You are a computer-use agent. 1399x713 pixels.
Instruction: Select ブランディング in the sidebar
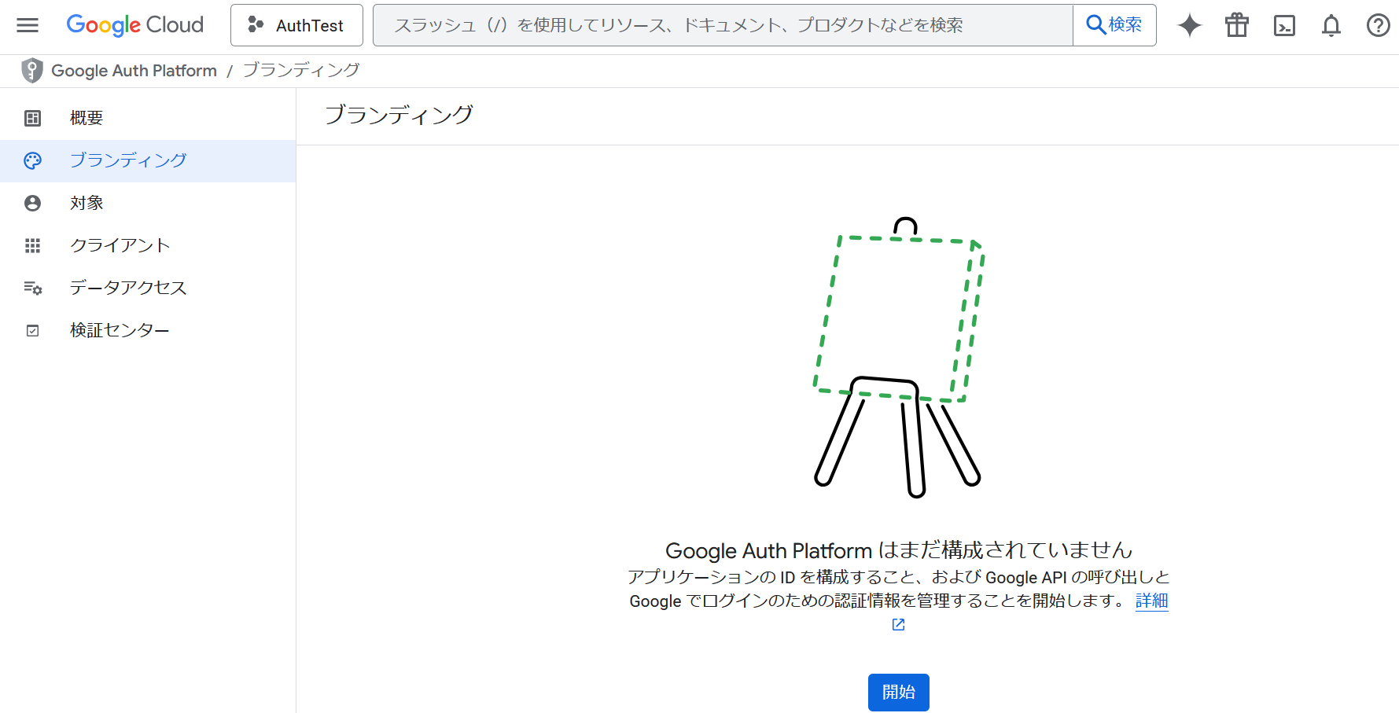[x=148, y=160]
